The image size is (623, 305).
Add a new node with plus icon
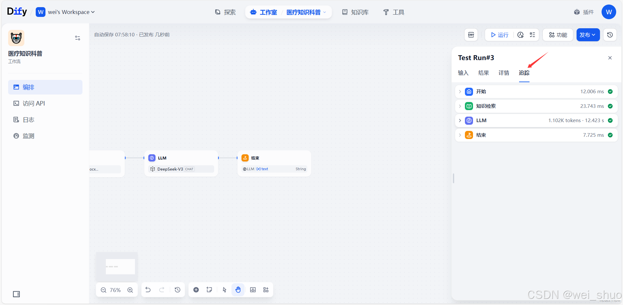tap(196, 290)
